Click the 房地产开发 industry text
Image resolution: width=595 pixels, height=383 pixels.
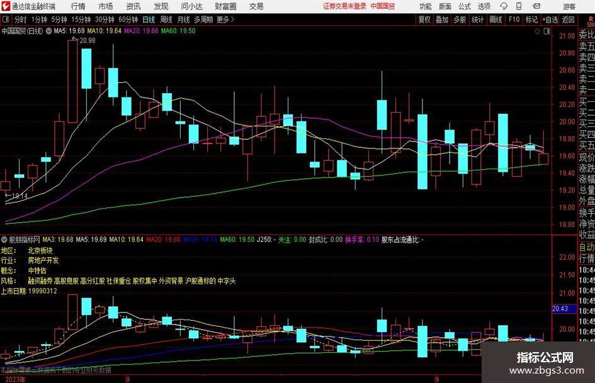43,260
